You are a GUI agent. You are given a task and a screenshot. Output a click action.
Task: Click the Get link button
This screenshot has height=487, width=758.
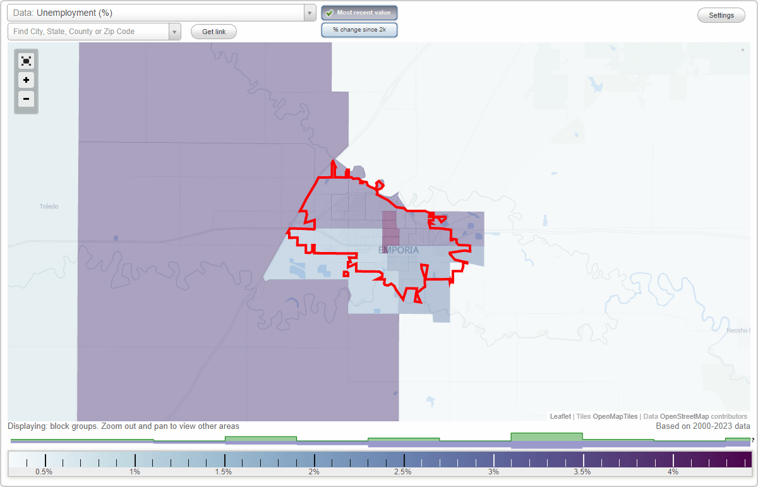coord(214,32)
